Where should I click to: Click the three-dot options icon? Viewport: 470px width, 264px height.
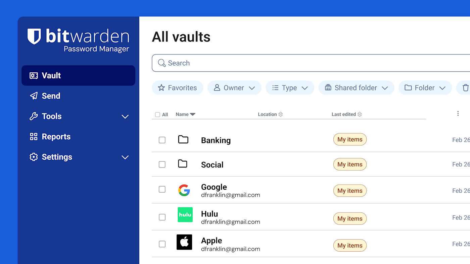pyautogui.click(x=458, y=114)
